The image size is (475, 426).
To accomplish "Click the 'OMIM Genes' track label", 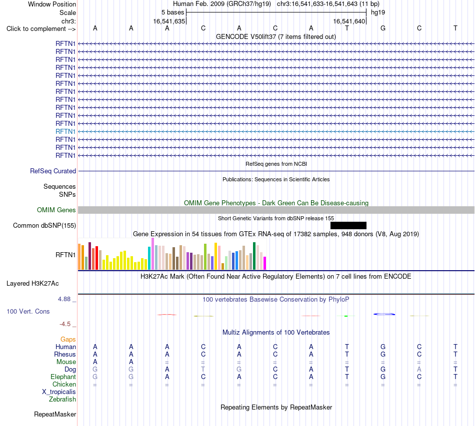I will click(56, 210).
